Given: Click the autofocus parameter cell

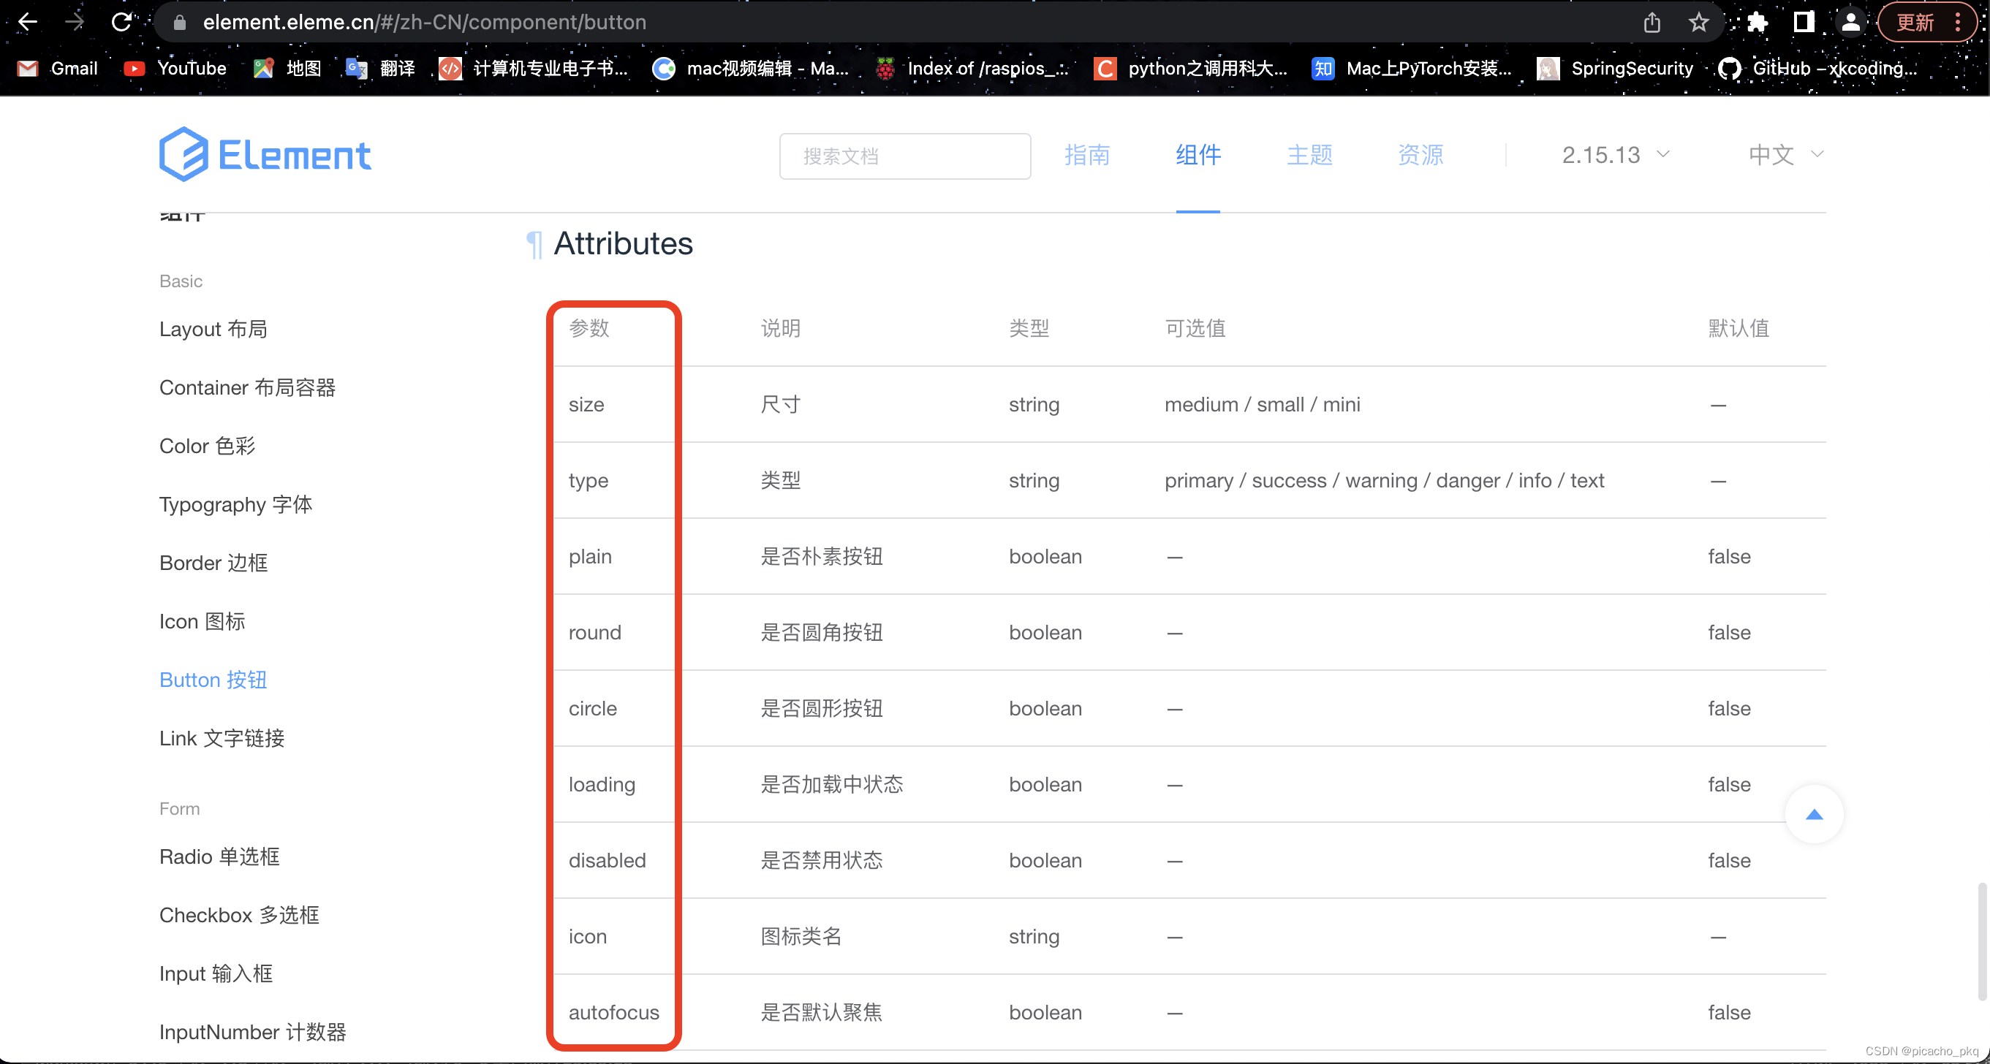Looking at the screenshot, I should coord(614,1013).
